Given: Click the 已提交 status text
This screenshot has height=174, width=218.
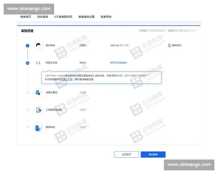Looking at the screenshot, I should (x=83, y=45).
